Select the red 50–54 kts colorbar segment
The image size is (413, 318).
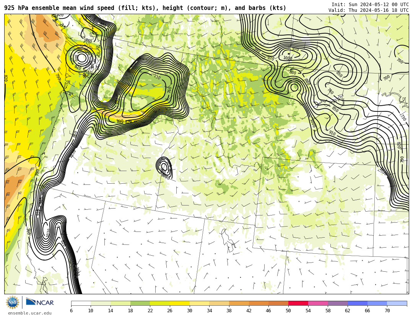(298, 303)
